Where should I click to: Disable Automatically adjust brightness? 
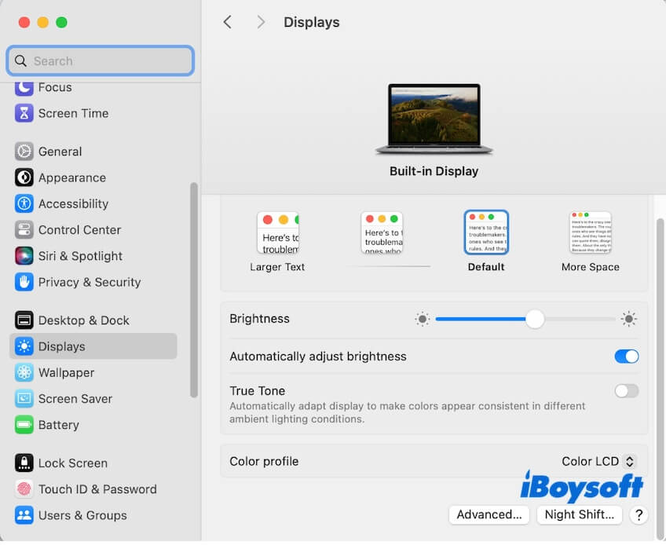point(626,356)
